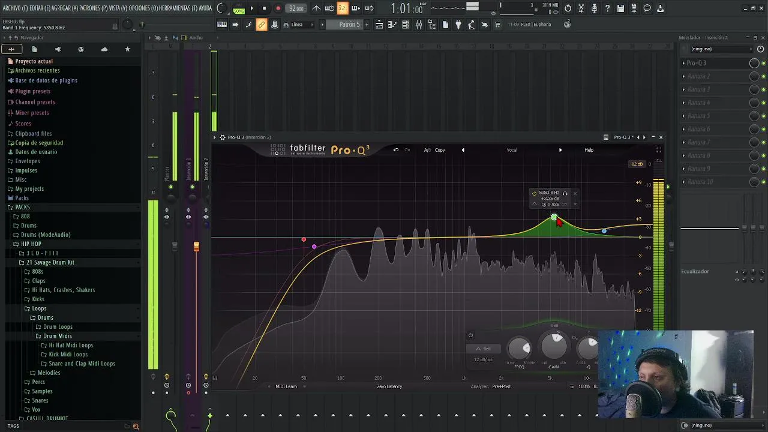Screen dimensions: 768x432
Task: Toggle the metronome icon
Action: [316, 8]
